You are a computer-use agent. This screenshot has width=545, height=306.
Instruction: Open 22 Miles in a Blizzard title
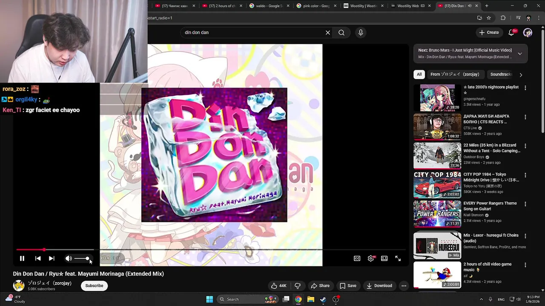click(492, 148)
